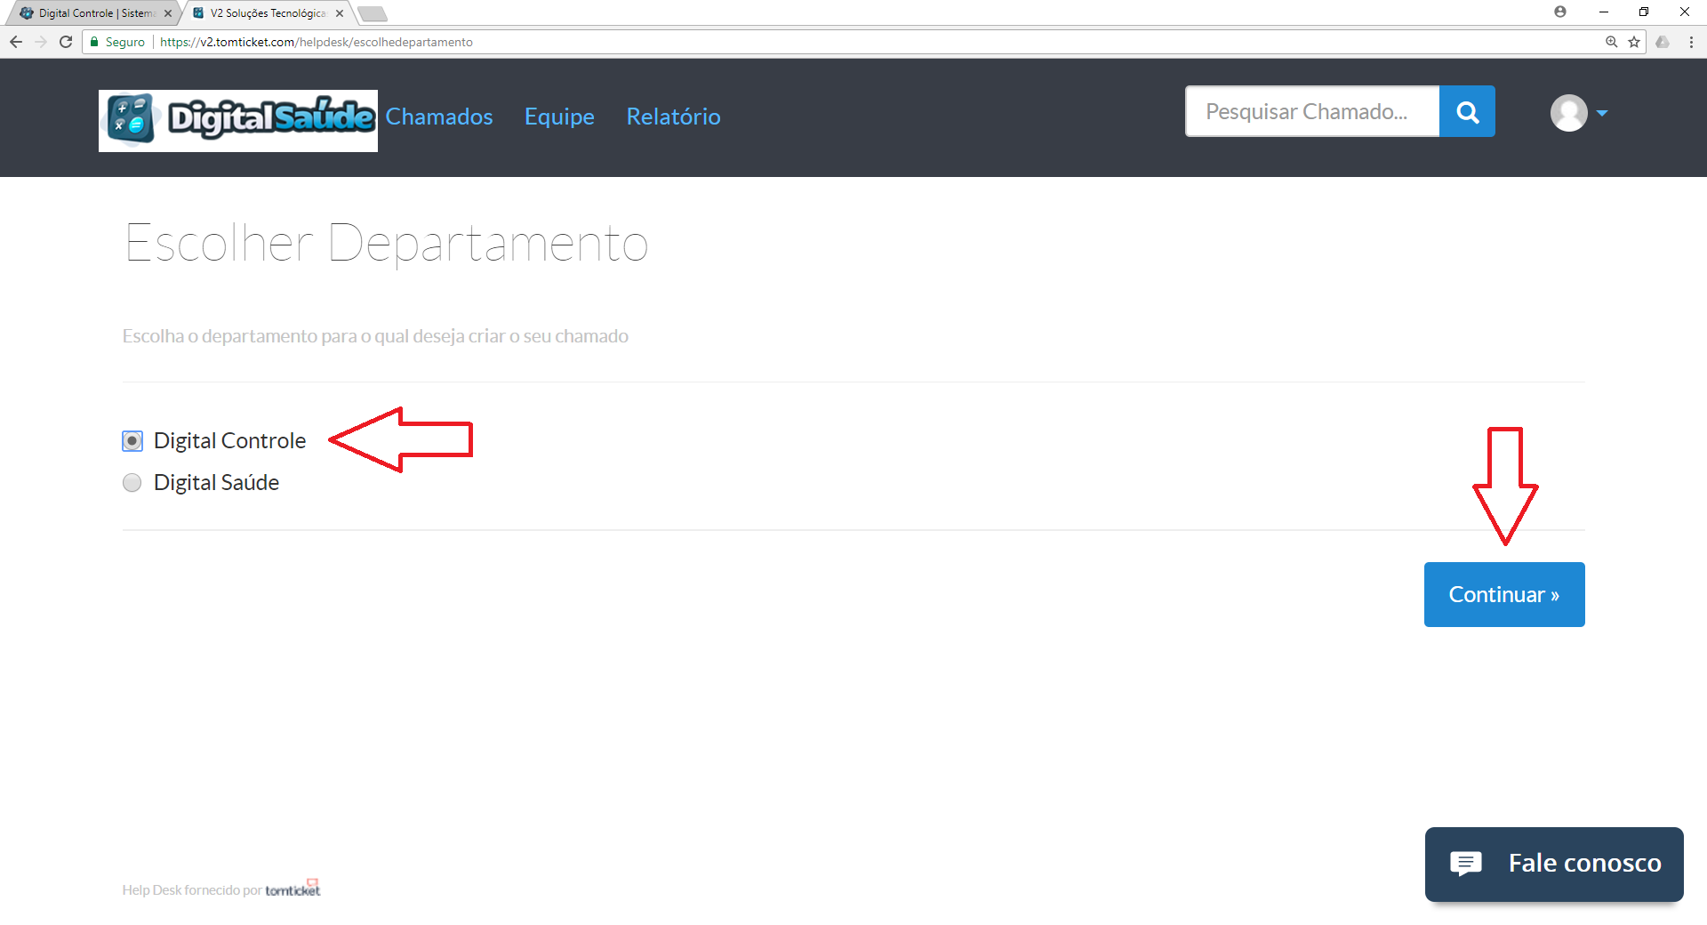Bookmark this page with the star icon
The width and height of the screenshot is (1707, 925).
pyautogui.click(x=1634, y=42)
